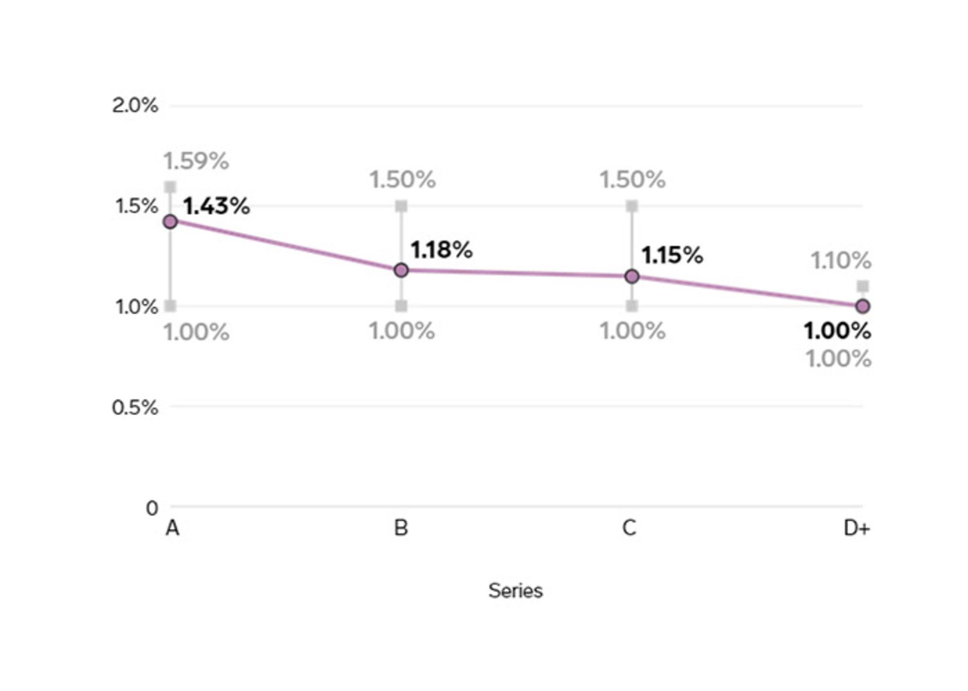Click Series B lower 1.00% square marker

point(401,306)
